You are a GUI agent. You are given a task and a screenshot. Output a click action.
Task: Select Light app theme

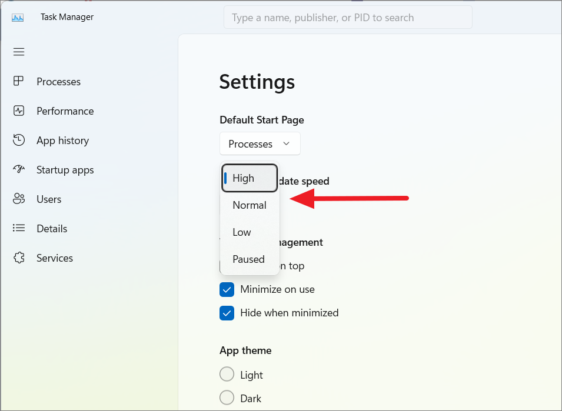coord(227,374)
